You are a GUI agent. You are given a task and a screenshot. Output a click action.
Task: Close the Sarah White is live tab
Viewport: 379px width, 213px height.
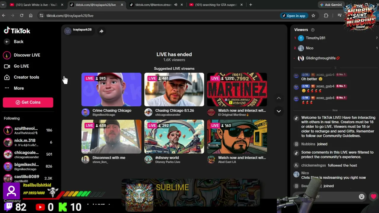[x=62, y=5]
